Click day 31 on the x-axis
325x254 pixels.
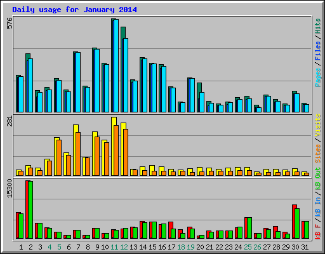click(305, 247)
